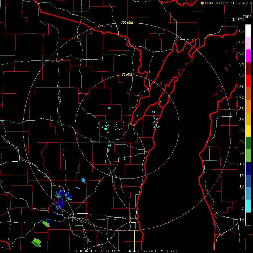The width and height of the screenshot is (253, 253).
Task: Click the '30' legend value
Action: tap(241, 131)
